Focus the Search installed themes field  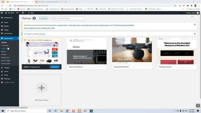68,19
